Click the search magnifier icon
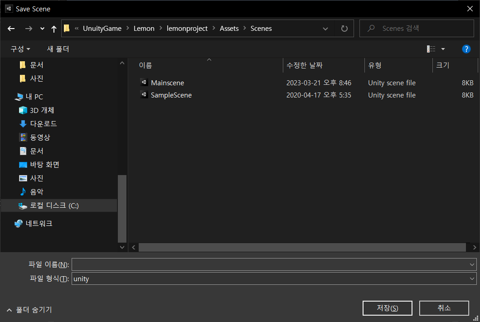This screenshot has height=322, width=480. click(x=371, y=29)
